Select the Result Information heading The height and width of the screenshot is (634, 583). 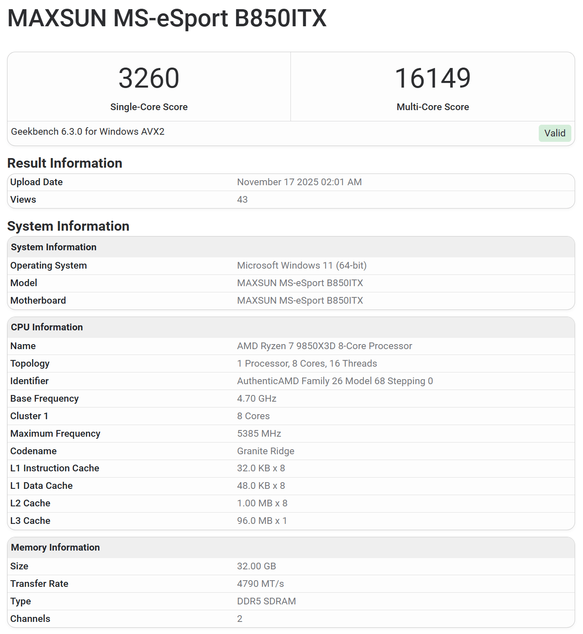pyautogui.click(x=65, y=163)
